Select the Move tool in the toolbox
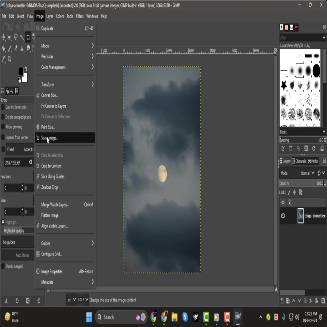This screenshot has height=327, width=327. coord(4,37)
